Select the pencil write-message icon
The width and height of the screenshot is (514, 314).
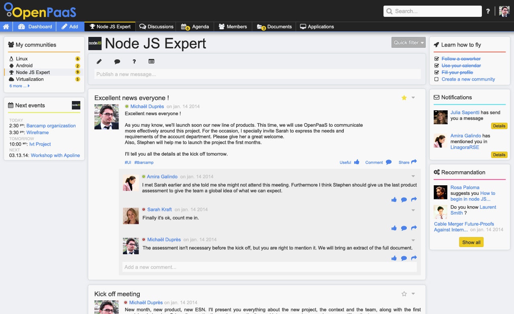pyautogui.click(x=99, y=61)
